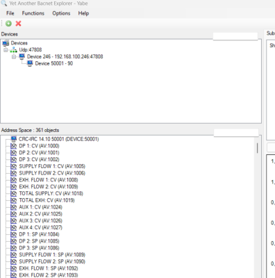Select AUX 4: CV (AV:1027) text

click(40, 227)
